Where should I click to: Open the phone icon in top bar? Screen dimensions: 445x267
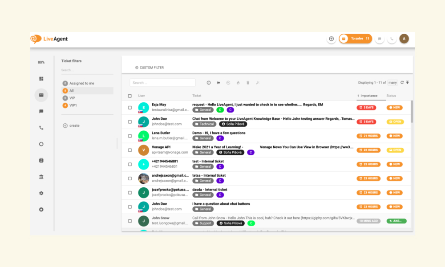(x=392, y=39)
